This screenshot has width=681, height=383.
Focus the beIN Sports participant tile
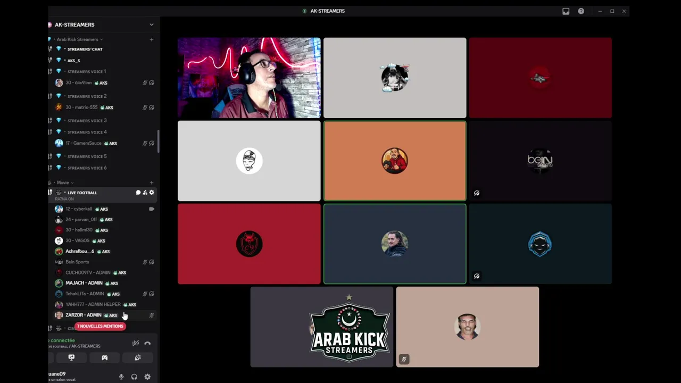pyautogui.click(x=540, y=161)
